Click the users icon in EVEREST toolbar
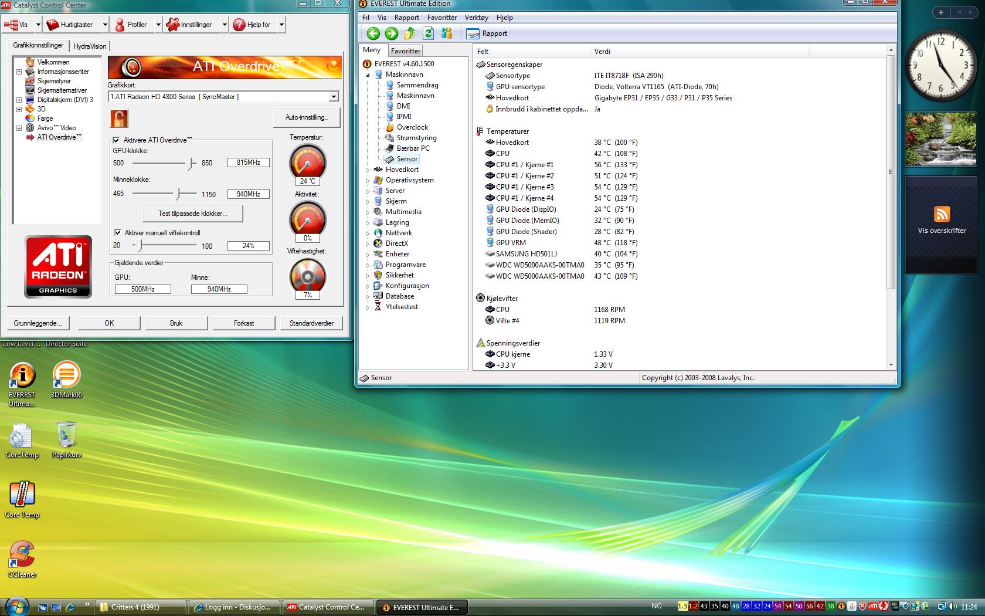 (x=447, y=33)
